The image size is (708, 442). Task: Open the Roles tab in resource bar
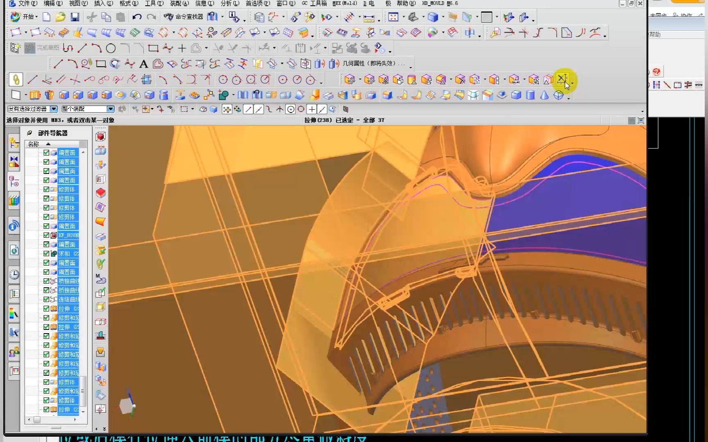[14, 352]
